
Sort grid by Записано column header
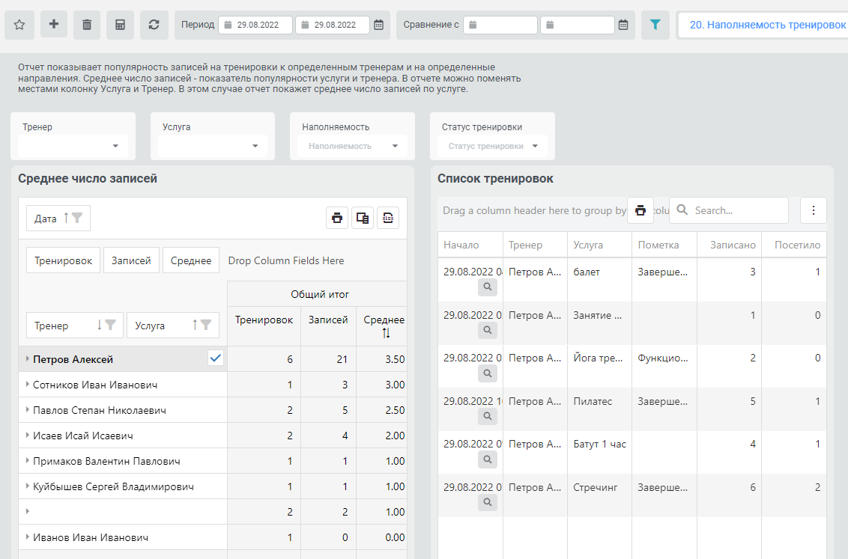tap(729, 245)
